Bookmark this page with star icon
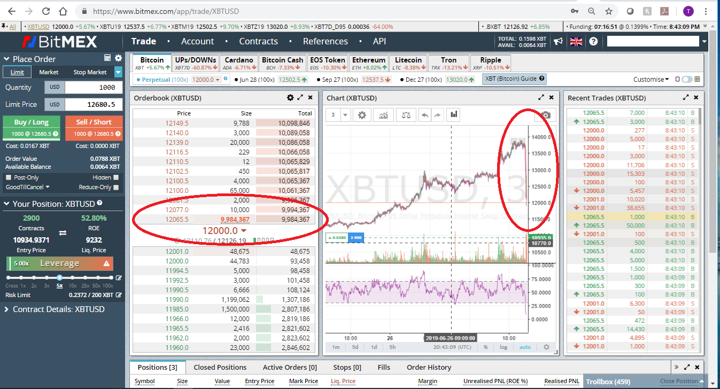Screen dimensions: 720x389 pyautogui.click(x=609, y=11)
